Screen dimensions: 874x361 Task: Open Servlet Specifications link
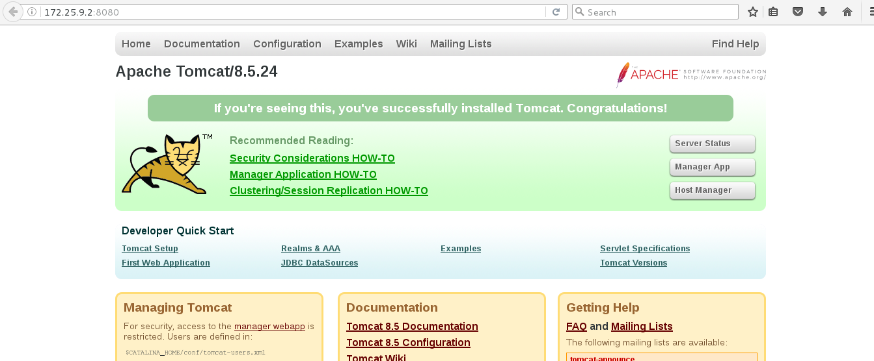[645, 249]
